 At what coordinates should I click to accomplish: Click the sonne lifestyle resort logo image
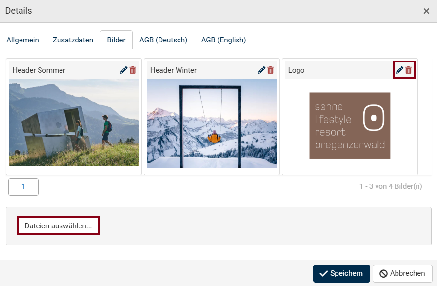coord(350,126)
